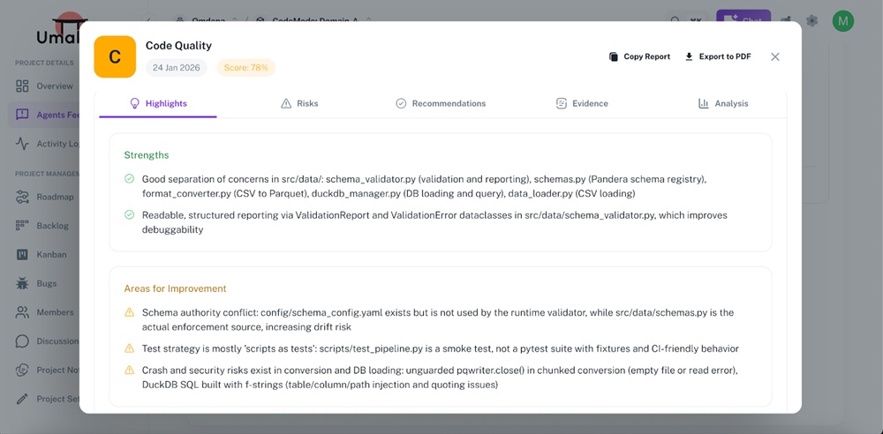Close the Code Quality dialog
The height and width of the screenshot is (434, 883).
tap(775, 56)
